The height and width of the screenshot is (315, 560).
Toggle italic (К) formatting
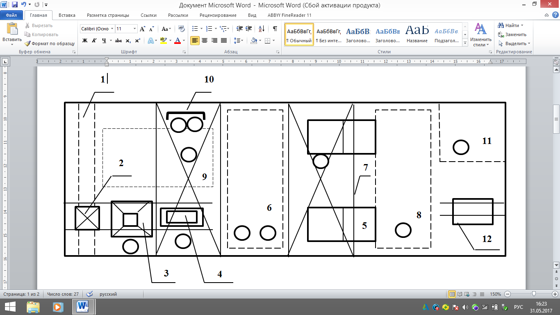coord(94,41)
